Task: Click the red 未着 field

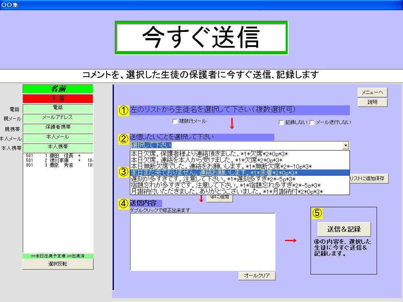Action: click(x=58, y=99)
